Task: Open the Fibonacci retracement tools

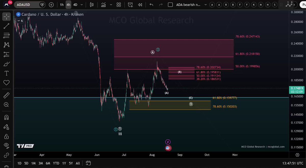Action: point(6,35)
